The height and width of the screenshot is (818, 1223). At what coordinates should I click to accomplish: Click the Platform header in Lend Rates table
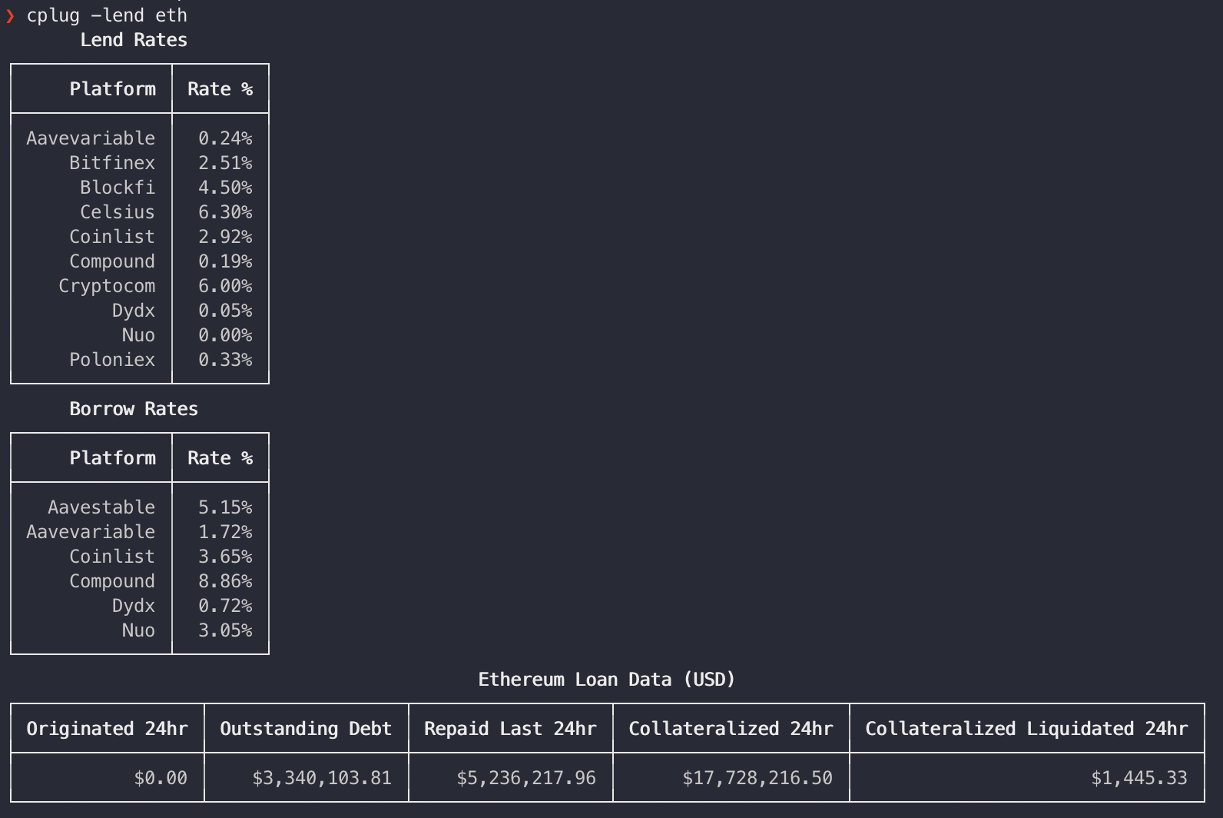tap(113, 89)
